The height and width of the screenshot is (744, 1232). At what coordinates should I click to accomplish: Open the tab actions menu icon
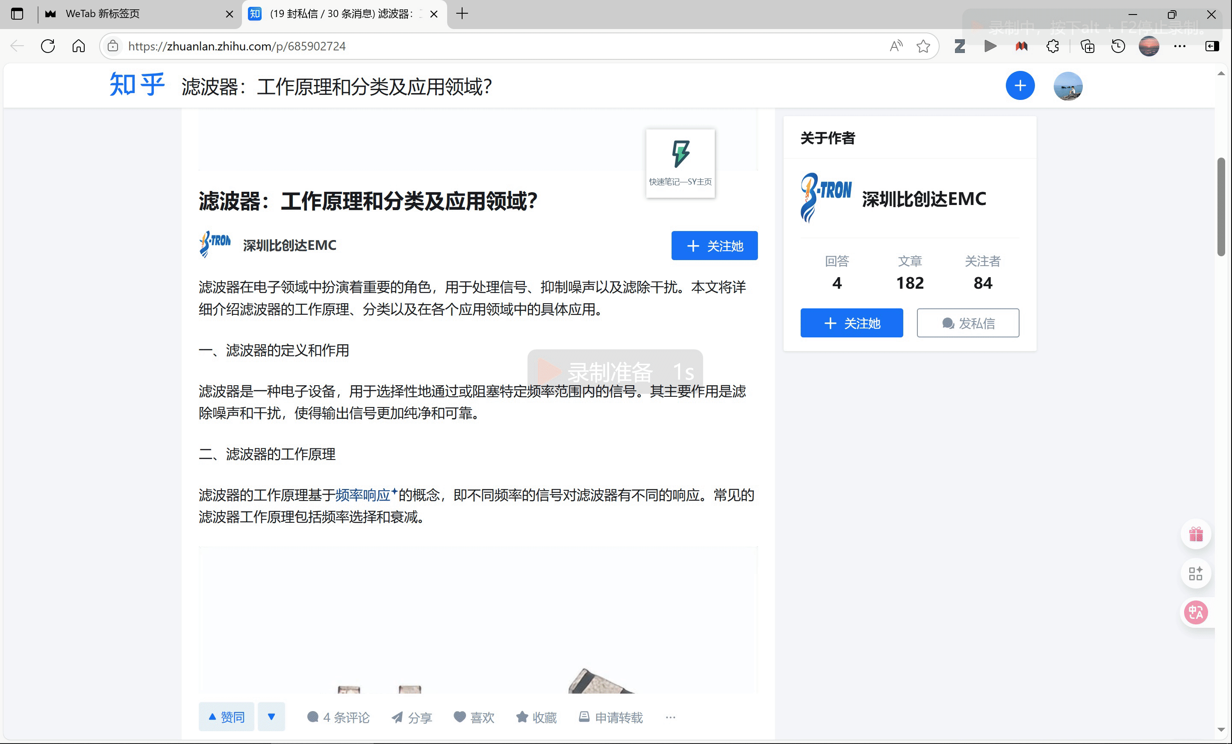[17, 14]
